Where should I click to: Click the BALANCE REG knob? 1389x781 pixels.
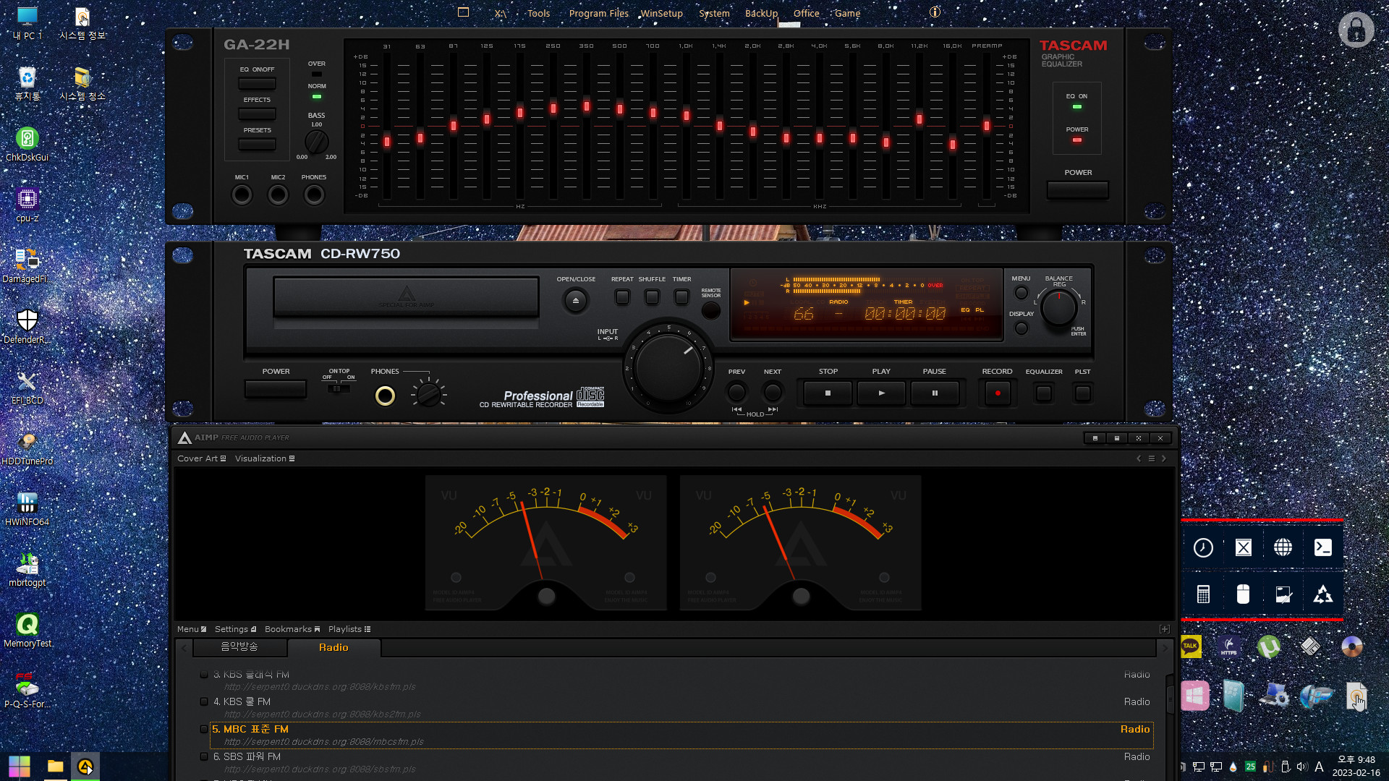pos(1059,307)
